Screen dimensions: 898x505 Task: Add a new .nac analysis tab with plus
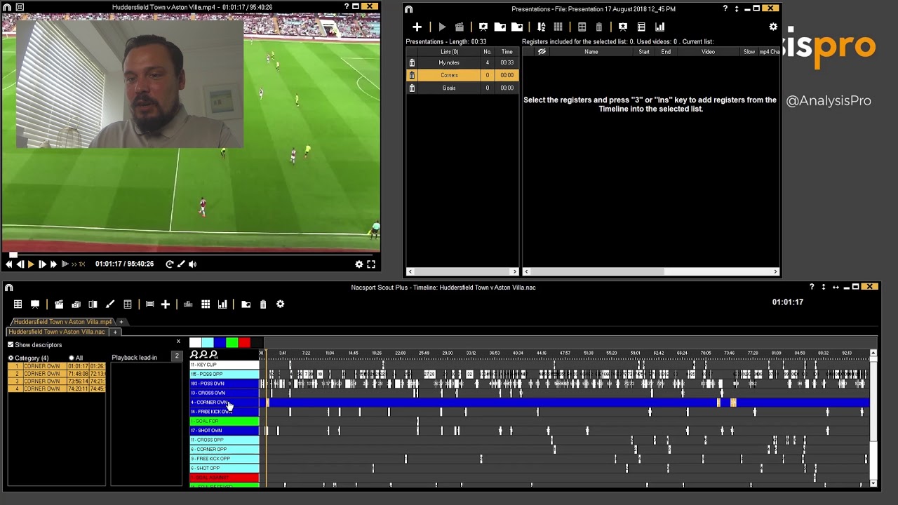[x=115, y=332]
